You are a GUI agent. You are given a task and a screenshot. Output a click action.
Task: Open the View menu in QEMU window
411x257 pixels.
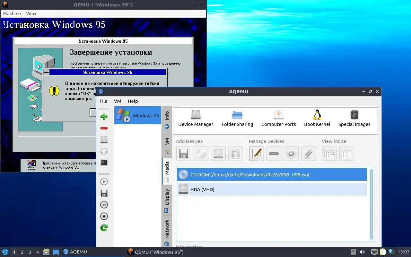(31, 13)
